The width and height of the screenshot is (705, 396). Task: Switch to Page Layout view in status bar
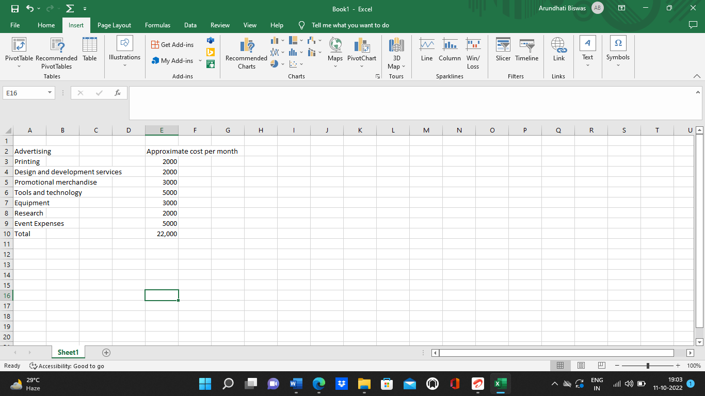(581, 366)
